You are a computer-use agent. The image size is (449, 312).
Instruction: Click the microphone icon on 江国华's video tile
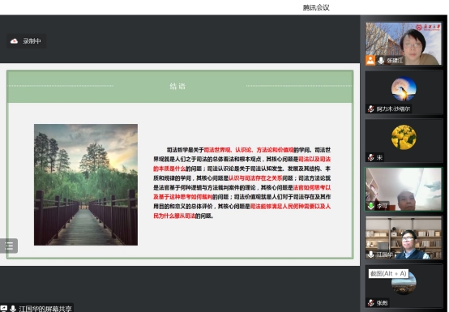tap(371, 254)
